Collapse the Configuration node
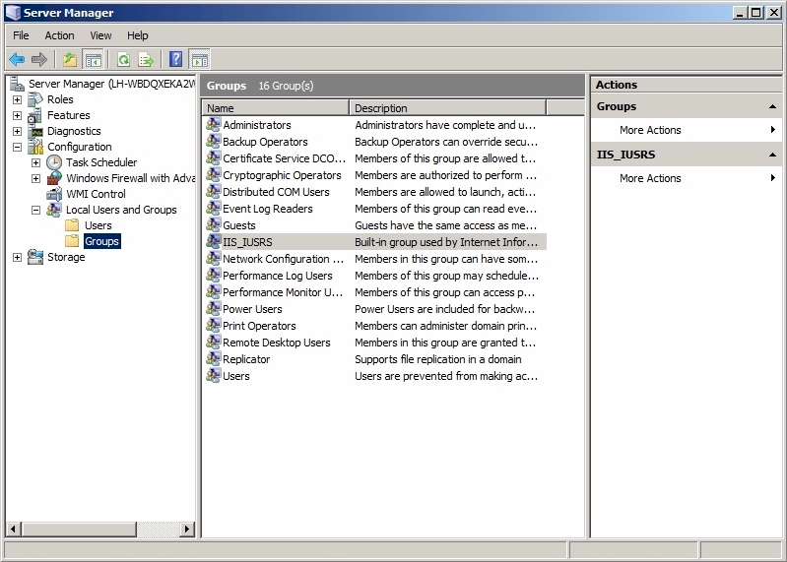The image size is (787, 562). click(17, 147)
